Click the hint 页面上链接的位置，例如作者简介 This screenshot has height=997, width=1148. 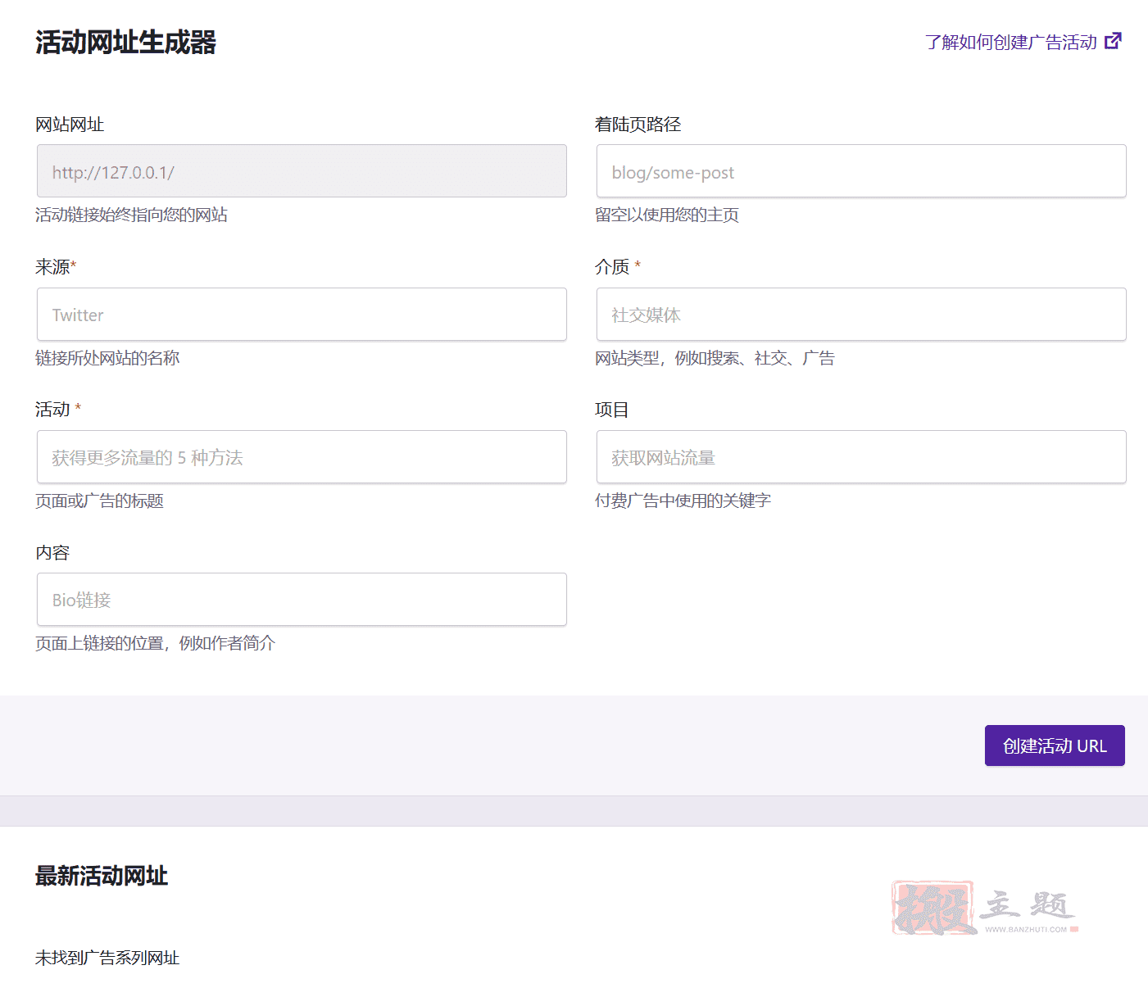pos(155,643)
